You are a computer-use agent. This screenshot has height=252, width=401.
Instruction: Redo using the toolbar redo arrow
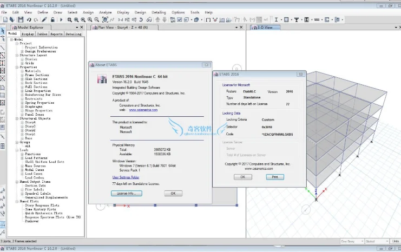(36, 19)
